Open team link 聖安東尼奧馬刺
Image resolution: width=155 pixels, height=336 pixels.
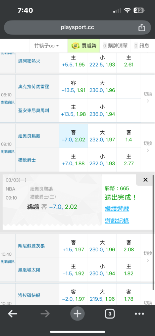(x=34, y=110)
